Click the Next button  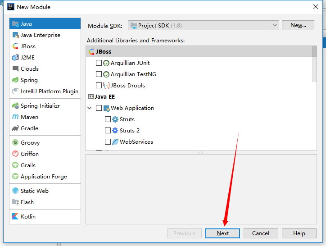[222, 233]
